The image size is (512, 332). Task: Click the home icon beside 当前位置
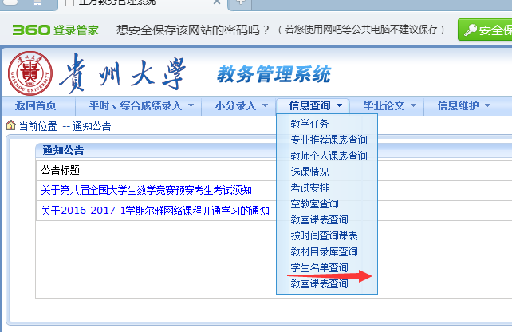click(x=10, y=125)
